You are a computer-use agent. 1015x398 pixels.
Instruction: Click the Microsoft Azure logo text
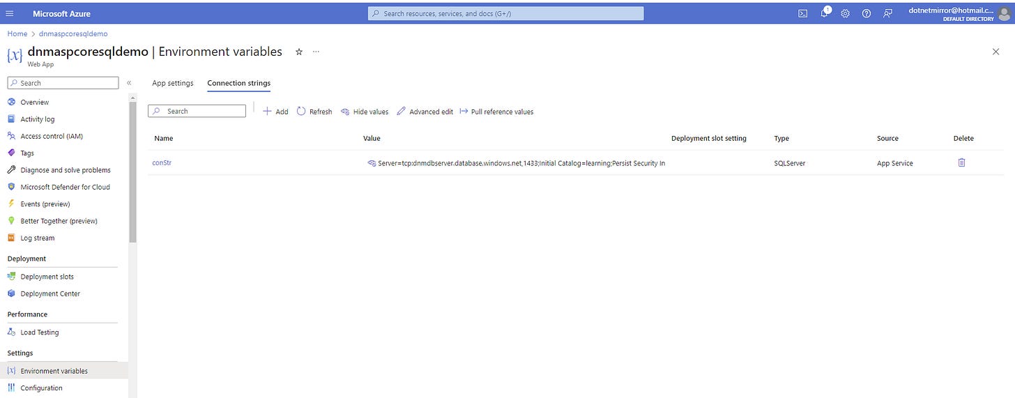tap(61, 13)
